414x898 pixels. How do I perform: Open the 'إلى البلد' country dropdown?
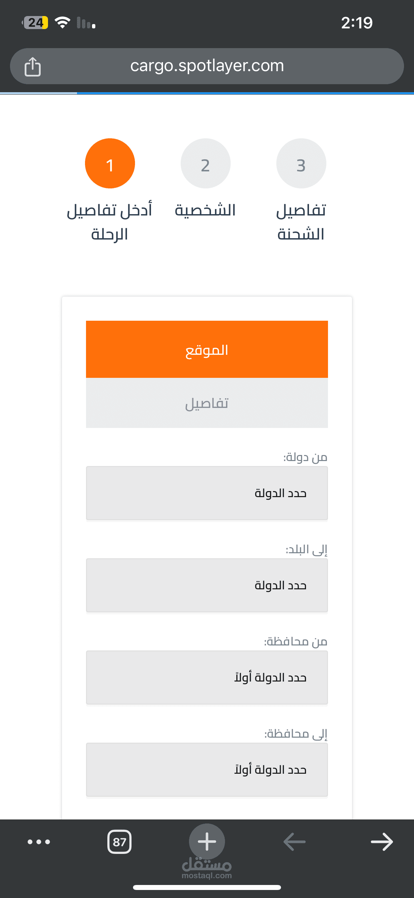[207, 585]
